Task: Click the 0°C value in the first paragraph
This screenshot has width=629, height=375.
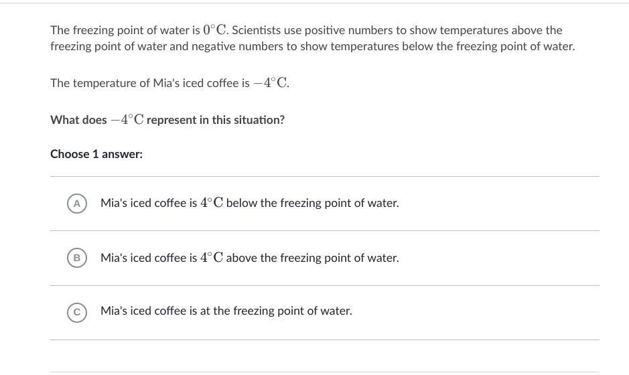Action: pyautogui.click(x=216, y=30)
